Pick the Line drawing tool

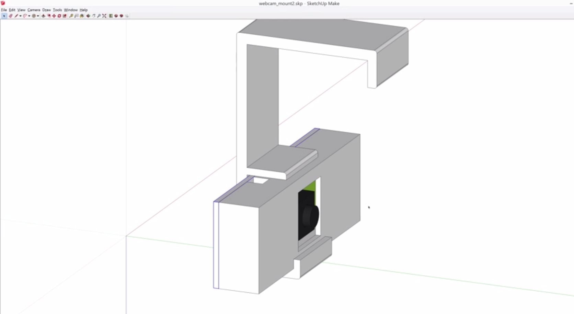[16, 16]
